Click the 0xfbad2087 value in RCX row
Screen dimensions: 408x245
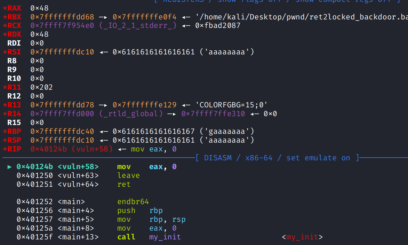(218, 26)
